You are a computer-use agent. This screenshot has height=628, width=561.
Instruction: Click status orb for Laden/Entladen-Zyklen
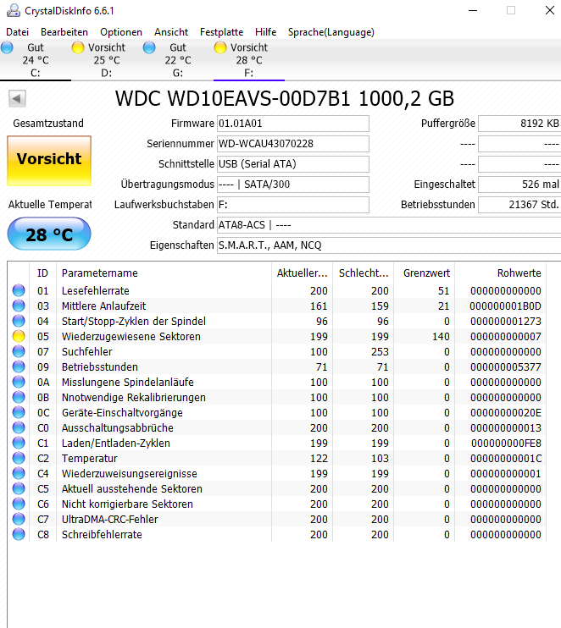pyautogui.click(x=19, y=443)
